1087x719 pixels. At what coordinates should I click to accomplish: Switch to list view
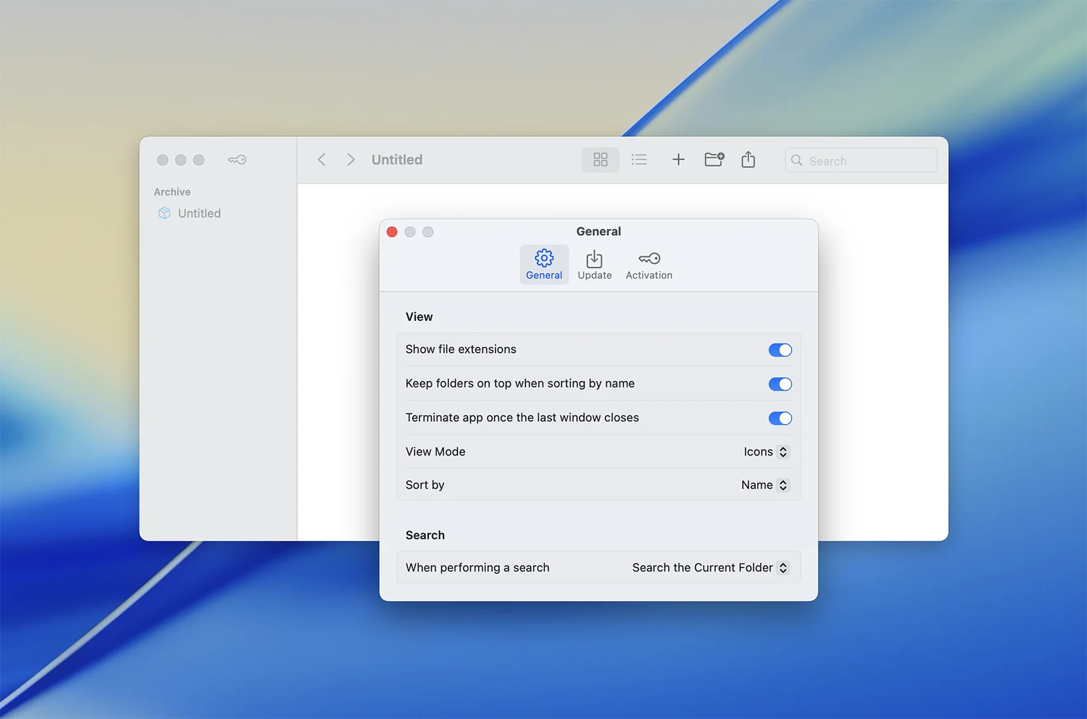(x=639, y=160)
